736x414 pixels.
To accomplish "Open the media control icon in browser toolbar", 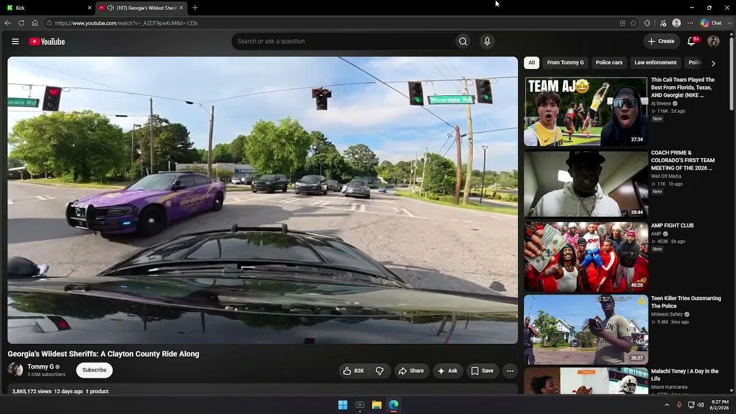I will tap(663, 23).
